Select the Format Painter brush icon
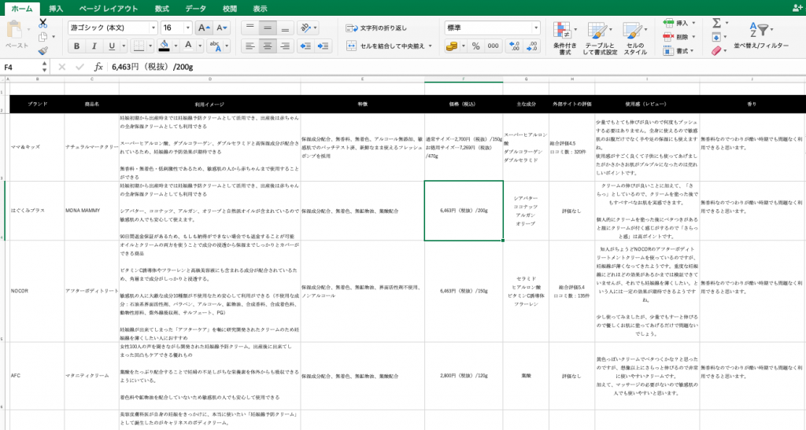 coord(43,50)
